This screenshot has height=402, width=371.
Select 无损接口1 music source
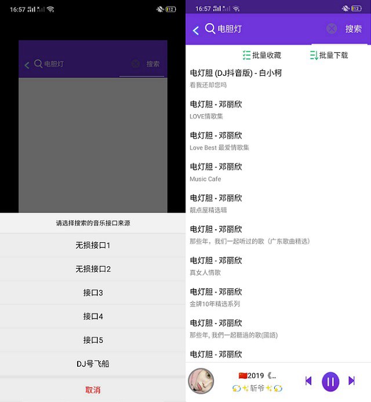[93, 246]
